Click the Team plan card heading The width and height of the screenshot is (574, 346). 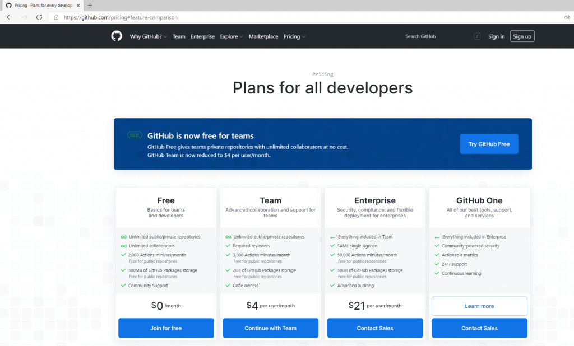271,200
